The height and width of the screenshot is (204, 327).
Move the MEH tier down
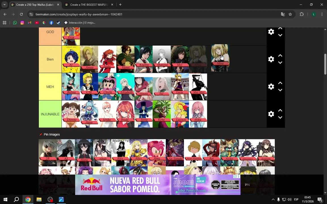click(x=280, y=90)
